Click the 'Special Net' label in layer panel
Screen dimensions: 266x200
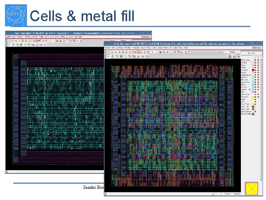pos(245,94)
